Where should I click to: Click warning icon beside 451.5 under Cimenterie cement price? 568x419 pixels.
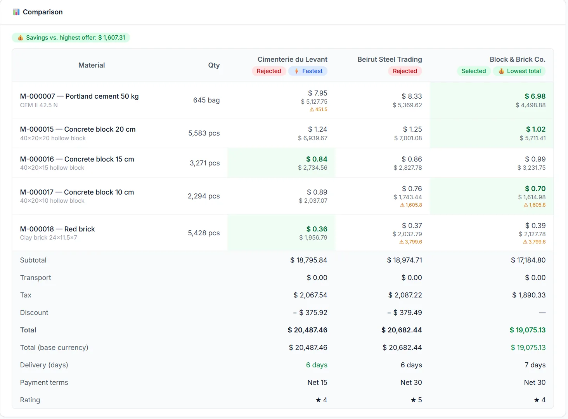click(x=312, y=110)
